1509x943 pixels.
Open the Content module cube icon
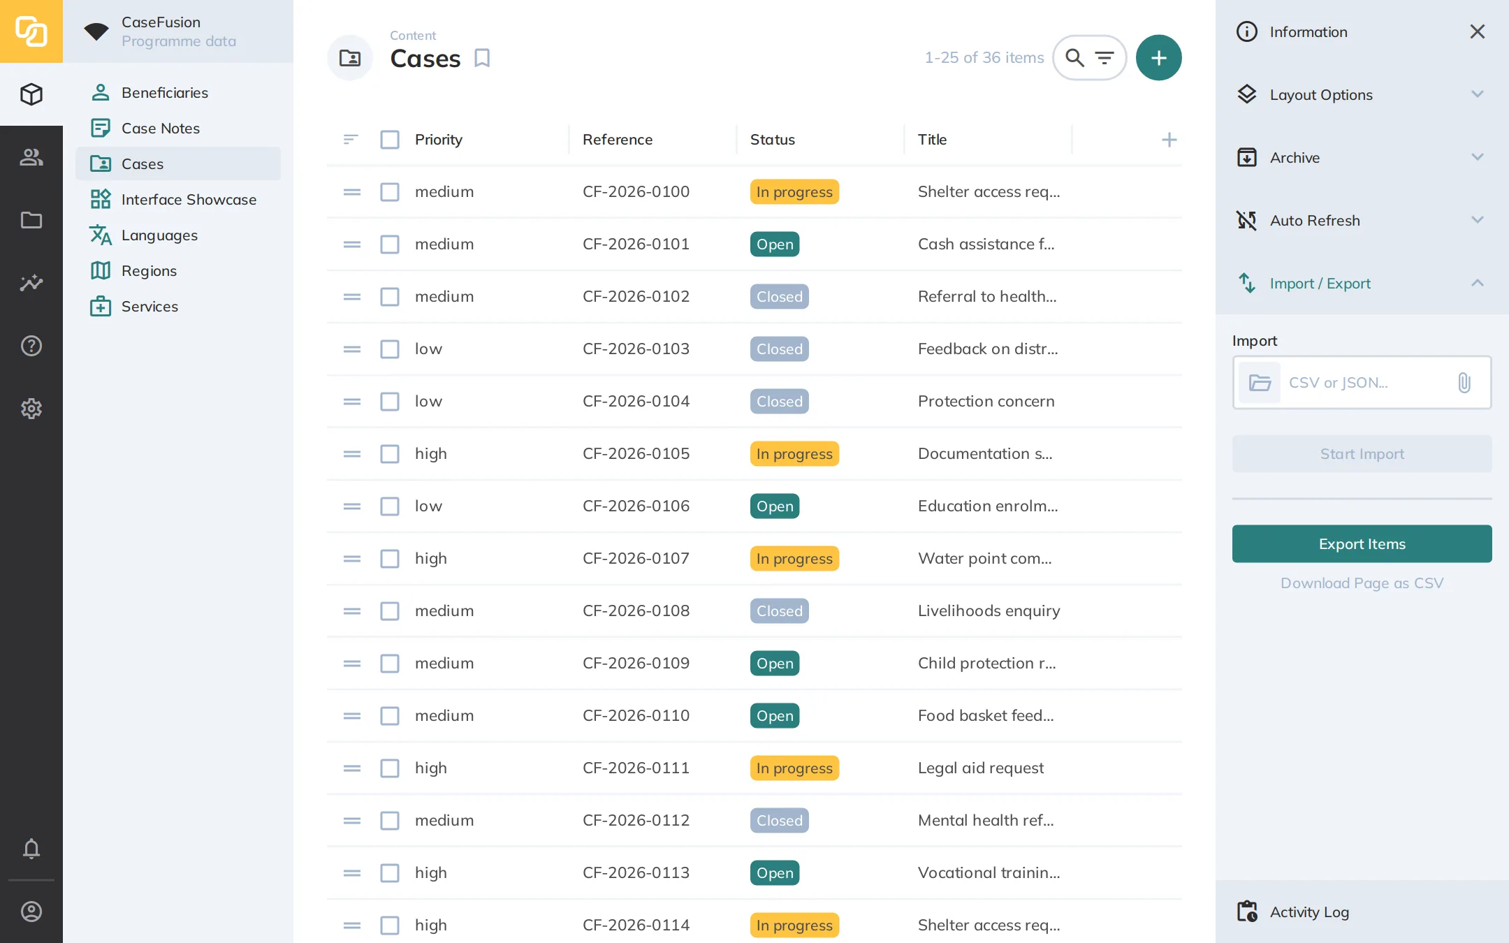[x=31, y=94]
